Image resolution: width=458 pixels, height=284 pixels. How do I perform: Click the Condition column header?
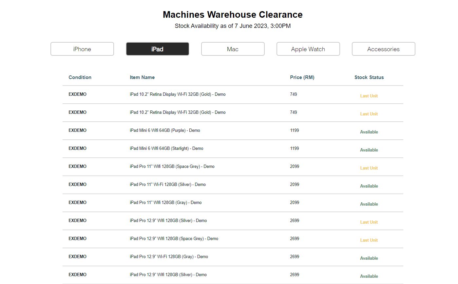[x=80, y=77]
